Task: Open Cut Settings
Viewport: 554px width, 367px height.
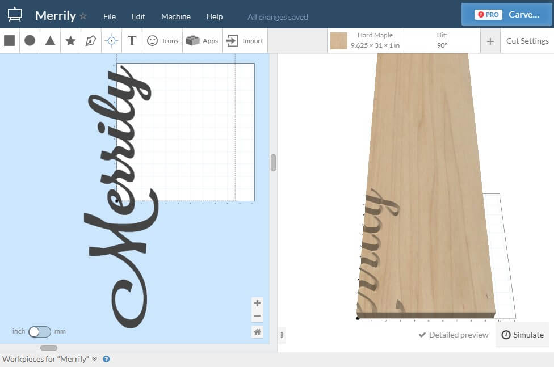Action: [527, 41]
